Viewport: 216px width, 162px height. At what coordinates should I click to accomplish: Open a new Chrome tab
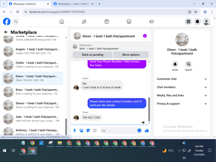(99, 4)
